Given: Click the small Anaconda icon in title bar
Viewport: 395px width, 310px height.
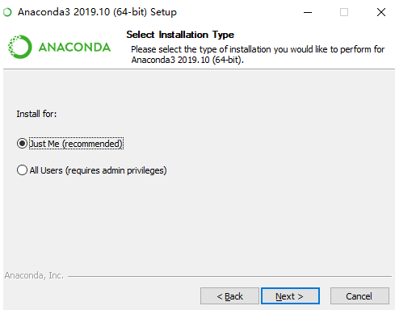Looking at the screenshot, I should coord(7,12).
